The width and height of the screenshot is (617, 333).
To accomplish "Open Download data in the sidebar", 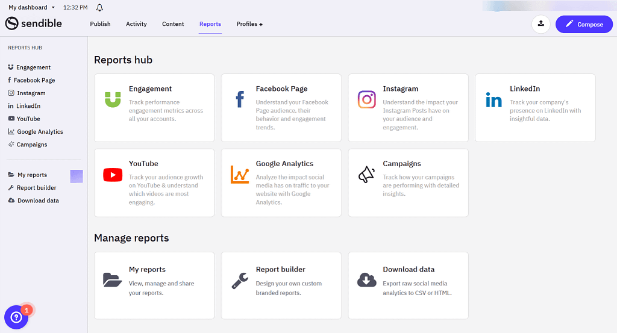I will [x=38, y=201].
